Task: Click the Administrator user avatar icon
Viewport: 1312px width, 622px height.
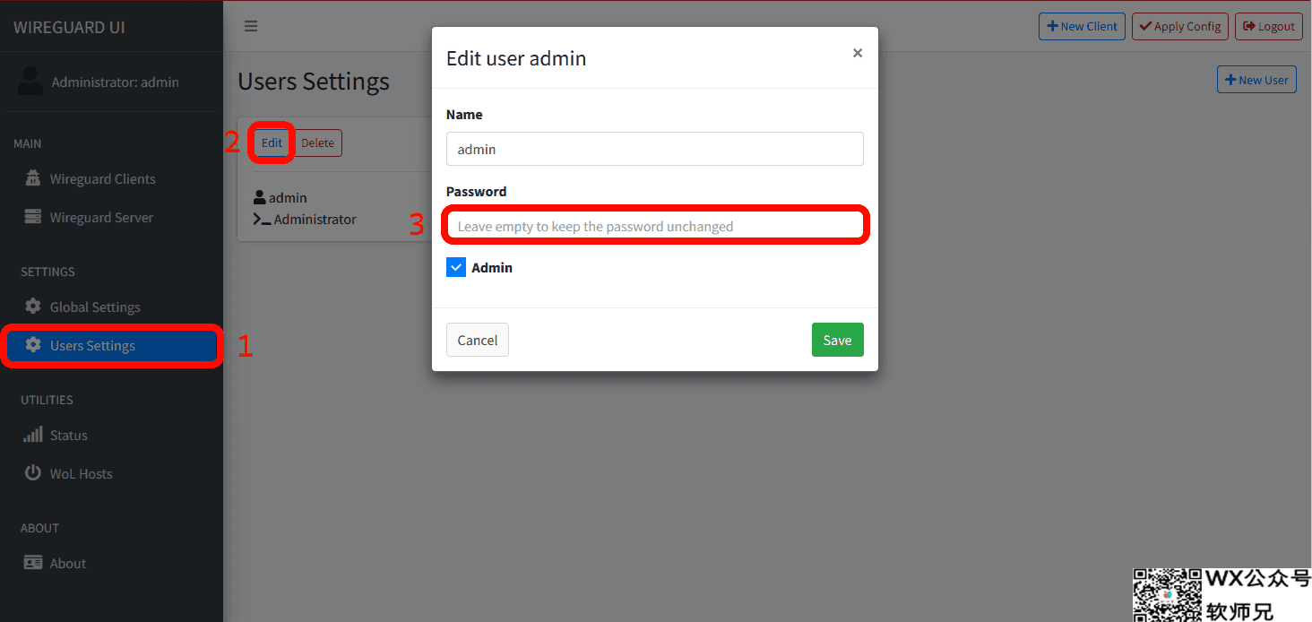Action: pyautogui.click(x=30, y=81)
